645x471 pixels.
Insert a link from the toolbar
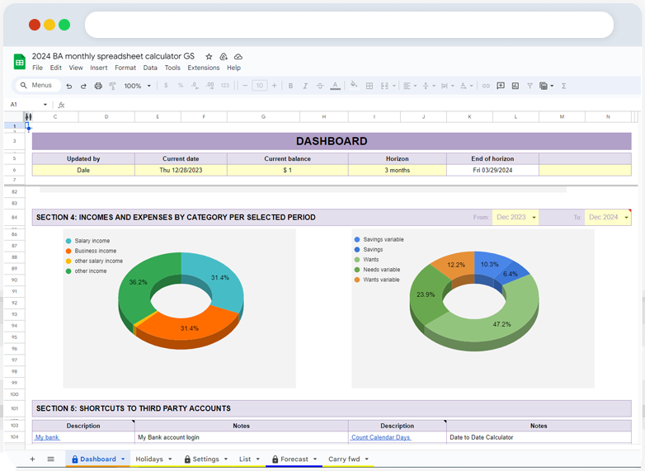click(x=486, y=86)
